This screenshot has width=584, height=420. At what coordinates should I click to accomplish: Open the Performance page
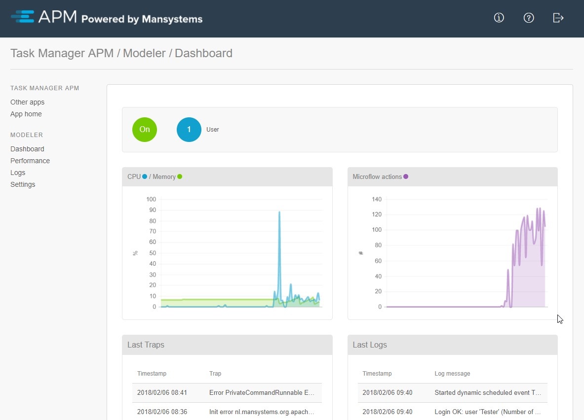(30, 161)
